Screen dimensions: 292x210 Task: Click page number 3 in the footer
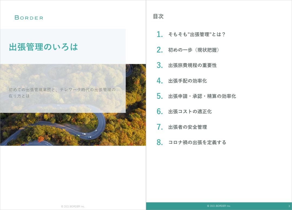coord(289,206)
